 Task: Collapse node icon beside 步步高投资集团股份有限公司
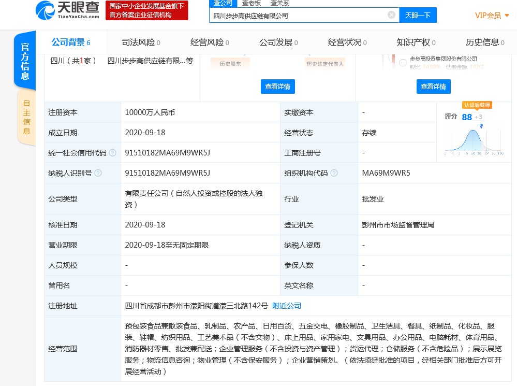[403, 63]
